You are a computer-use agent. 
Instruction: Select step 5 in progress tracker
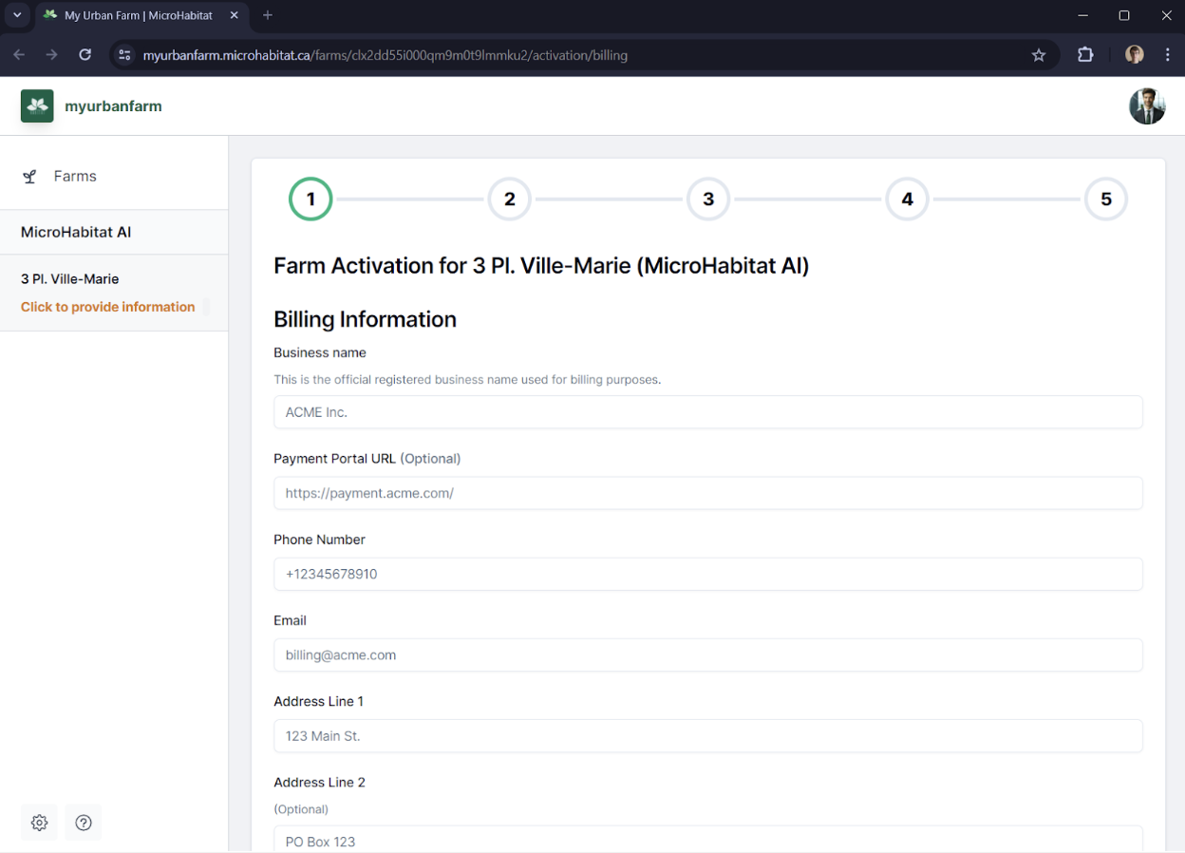click(x=1106, y=199)
